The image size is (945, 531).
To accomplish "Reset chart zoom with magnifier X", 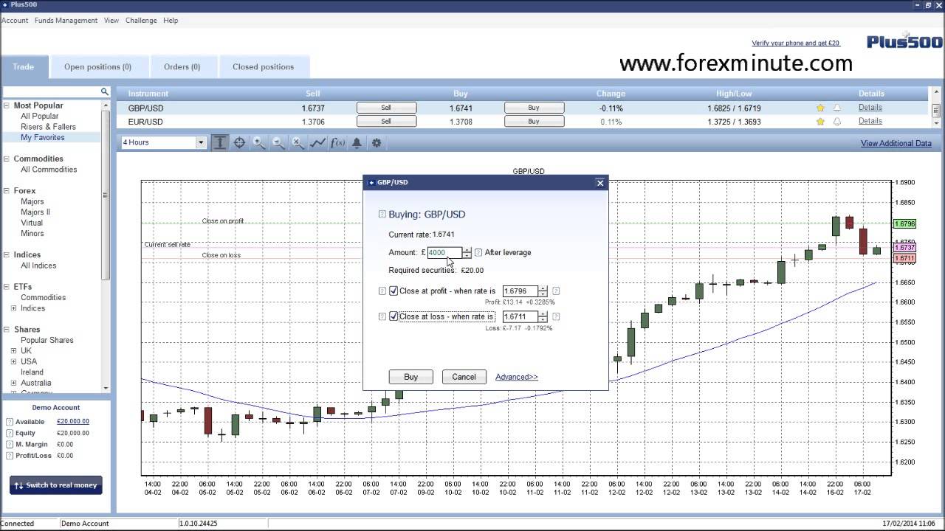I will 298,142.
